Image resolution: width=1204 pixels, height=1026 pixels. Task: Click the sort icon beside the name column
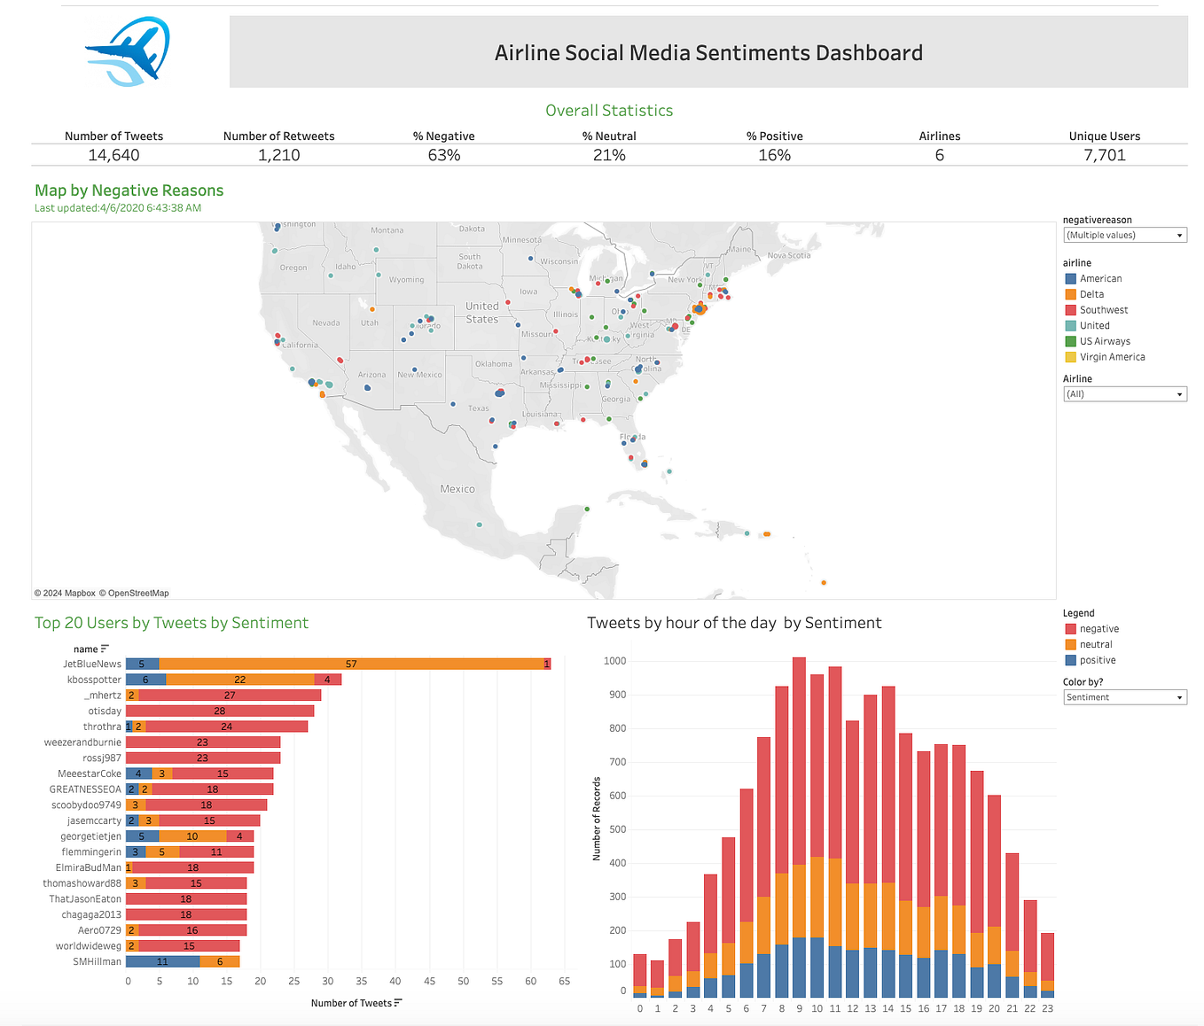(x=104, y=648)
